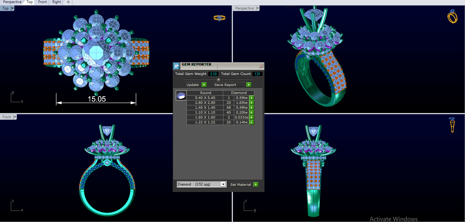Click the Front viewport title label
Screen dimensions: 465x222
7,117
